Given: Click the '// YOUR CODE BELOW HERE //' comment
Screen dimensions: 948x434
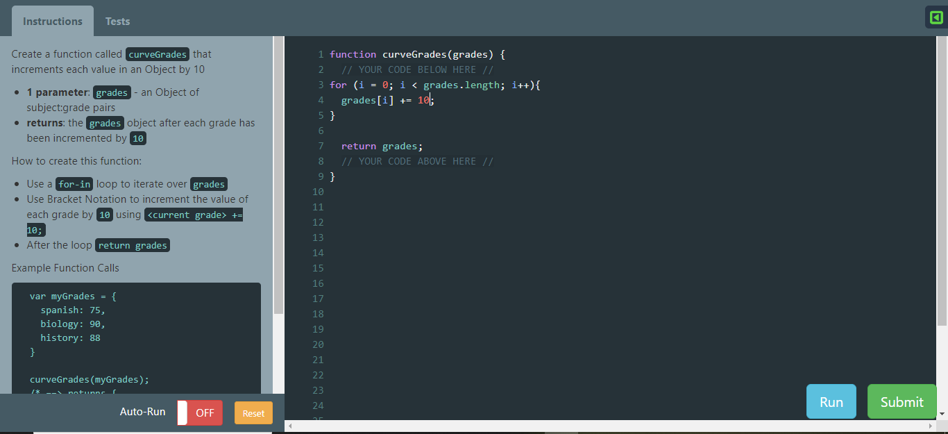Looking at the screenshot, I should coord(417,69).
